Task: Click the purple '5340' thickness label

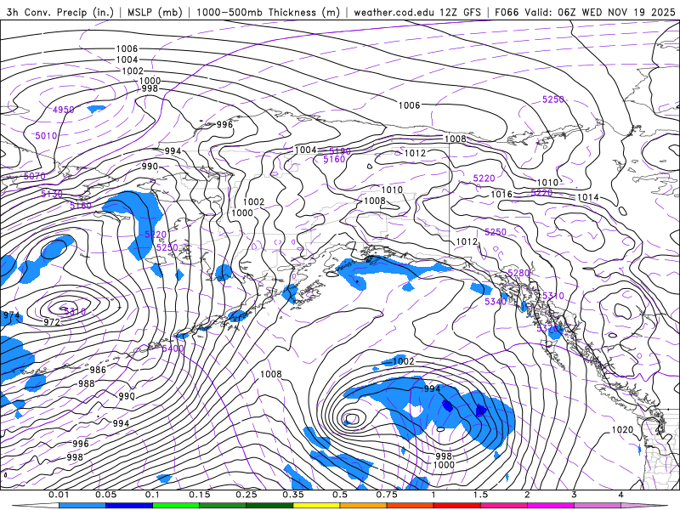Action: 496,302
